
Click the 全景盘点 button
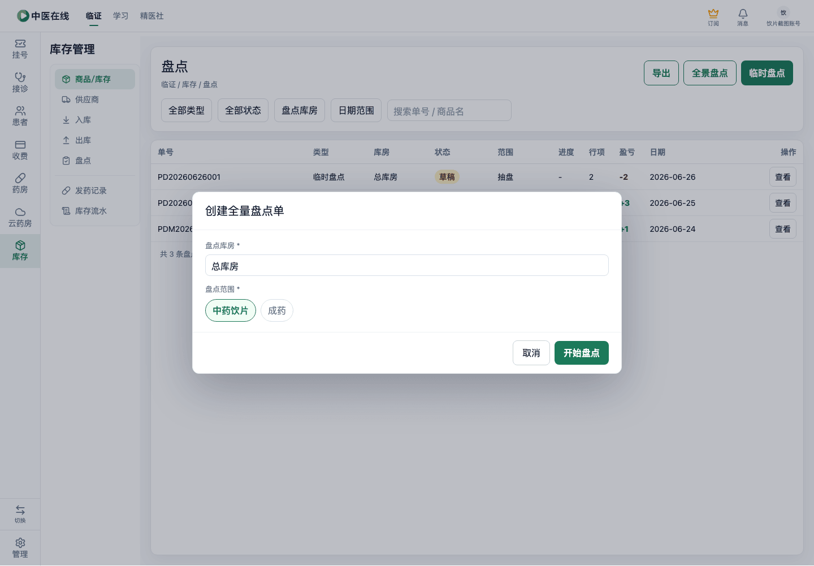click(x=710, y=73)
